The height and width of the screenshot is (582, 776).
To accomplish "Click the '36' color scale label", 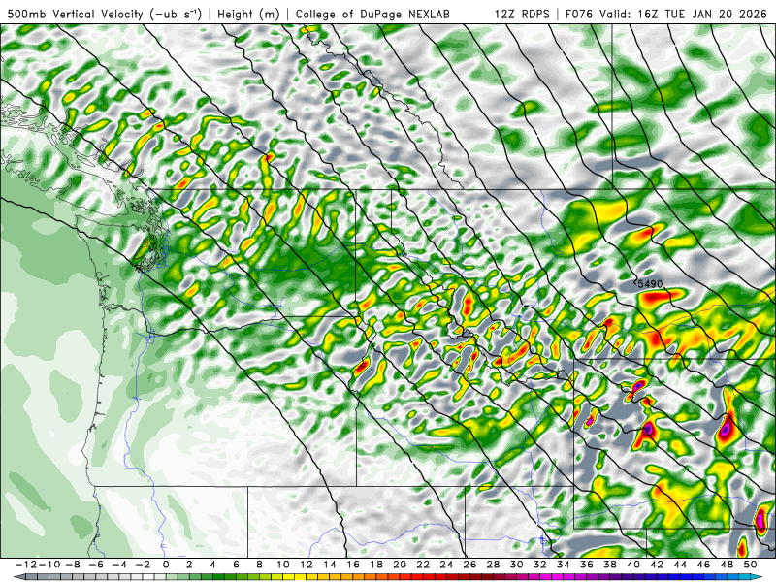I will click(x=587, y=565).
